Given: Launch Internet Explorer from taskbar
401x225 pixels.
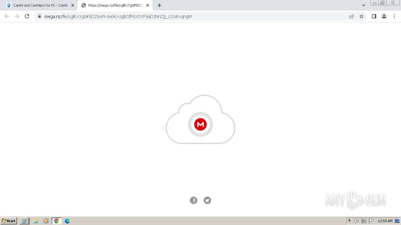Looking at the screenshot, I should pos(24,221).
